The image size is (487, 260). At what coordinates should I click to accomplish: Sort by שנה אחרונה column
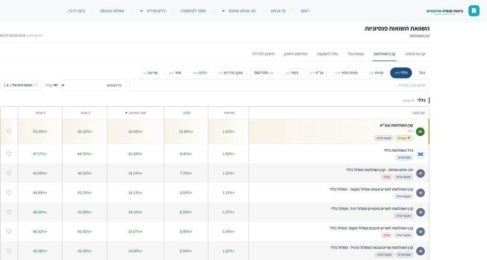[136, 113]
